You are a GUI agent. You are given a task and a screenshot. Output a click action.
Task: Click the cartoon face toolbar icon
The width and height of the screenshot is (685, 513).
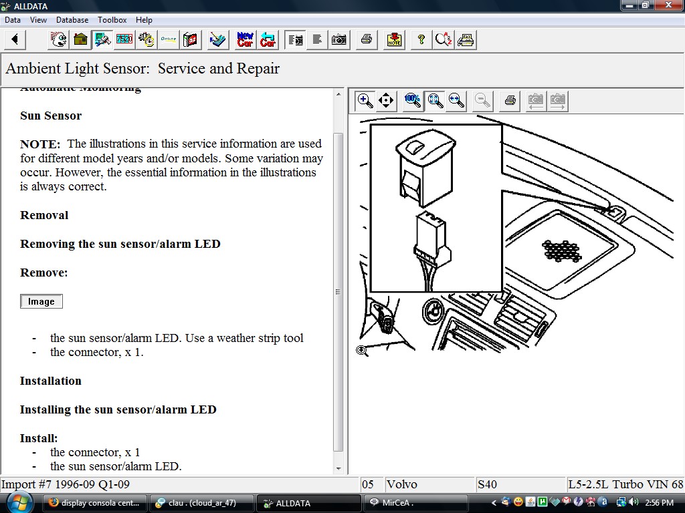tap(59, 39)
